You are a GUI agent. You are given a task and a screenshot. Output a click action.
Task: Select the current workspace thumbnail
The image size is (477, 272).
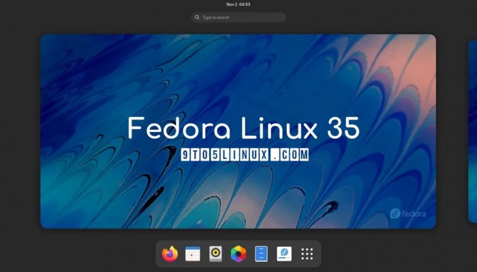238,131
